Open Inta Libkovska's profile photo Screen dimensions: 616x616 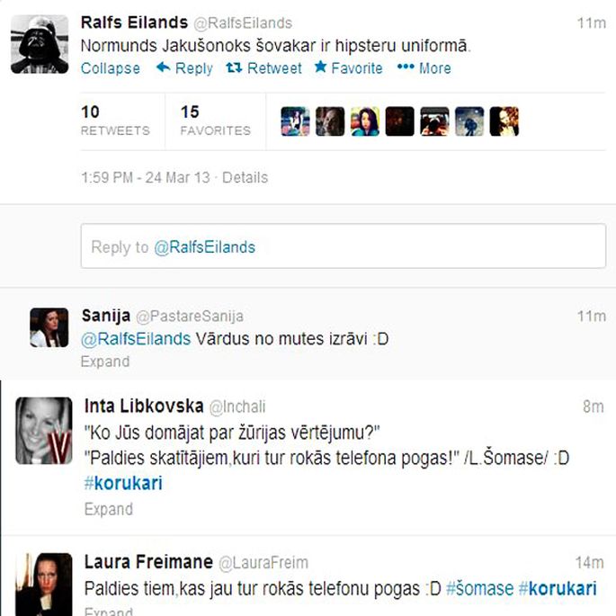click(43, 431)
